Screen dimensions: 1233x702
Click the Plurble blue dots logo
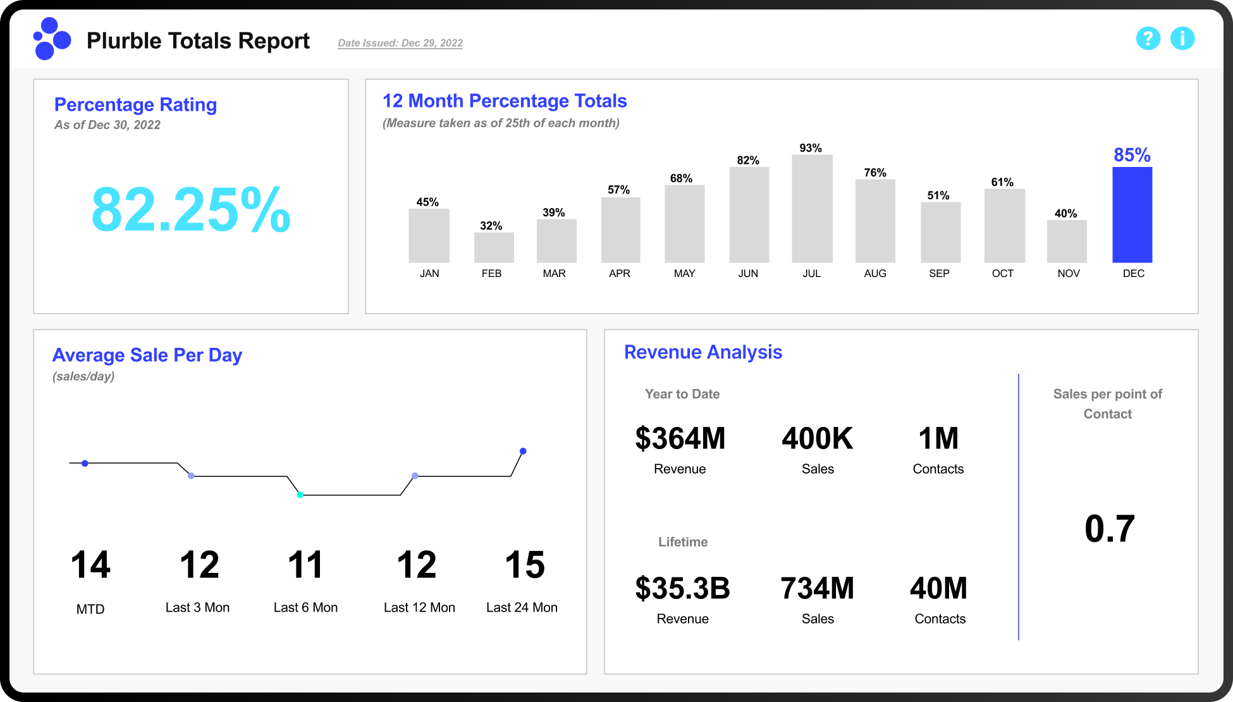click(x=52, y=39)
